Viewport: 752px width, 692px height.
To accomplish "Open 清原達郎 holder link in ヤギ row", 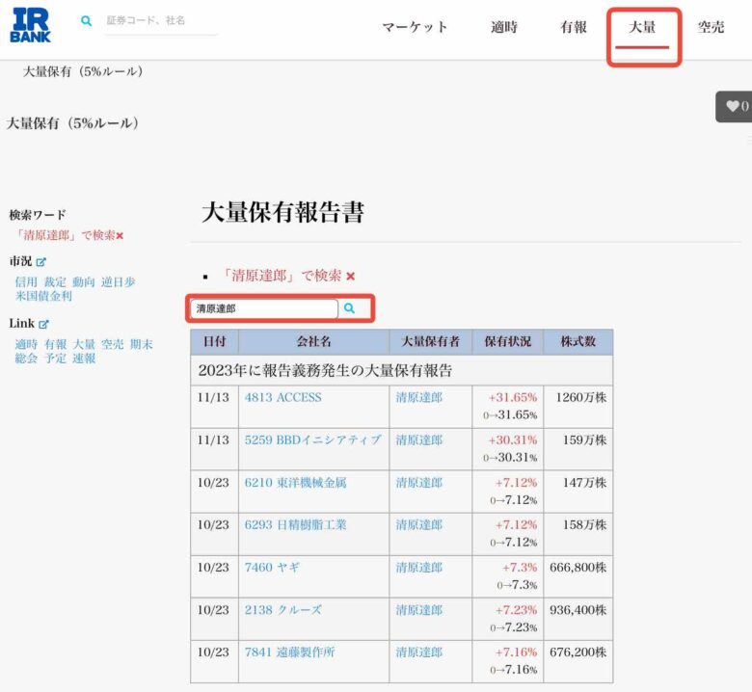I will (418, 568).
